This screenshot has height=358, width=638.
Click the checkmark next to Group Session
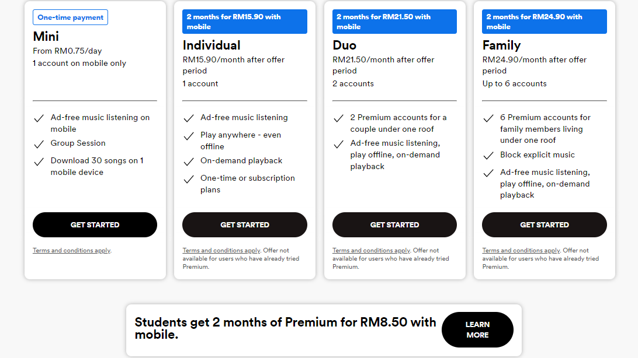tap(39, 143)
